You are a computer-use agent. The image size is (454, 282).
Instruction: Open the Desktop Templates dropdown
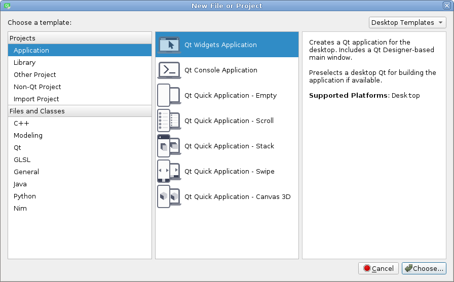point(407,23)
